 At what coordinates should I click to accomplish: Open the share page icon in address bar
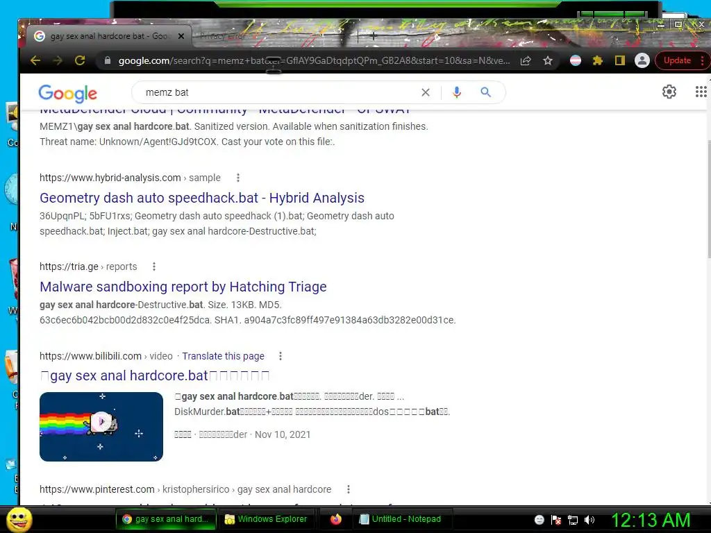coord(526,61)
